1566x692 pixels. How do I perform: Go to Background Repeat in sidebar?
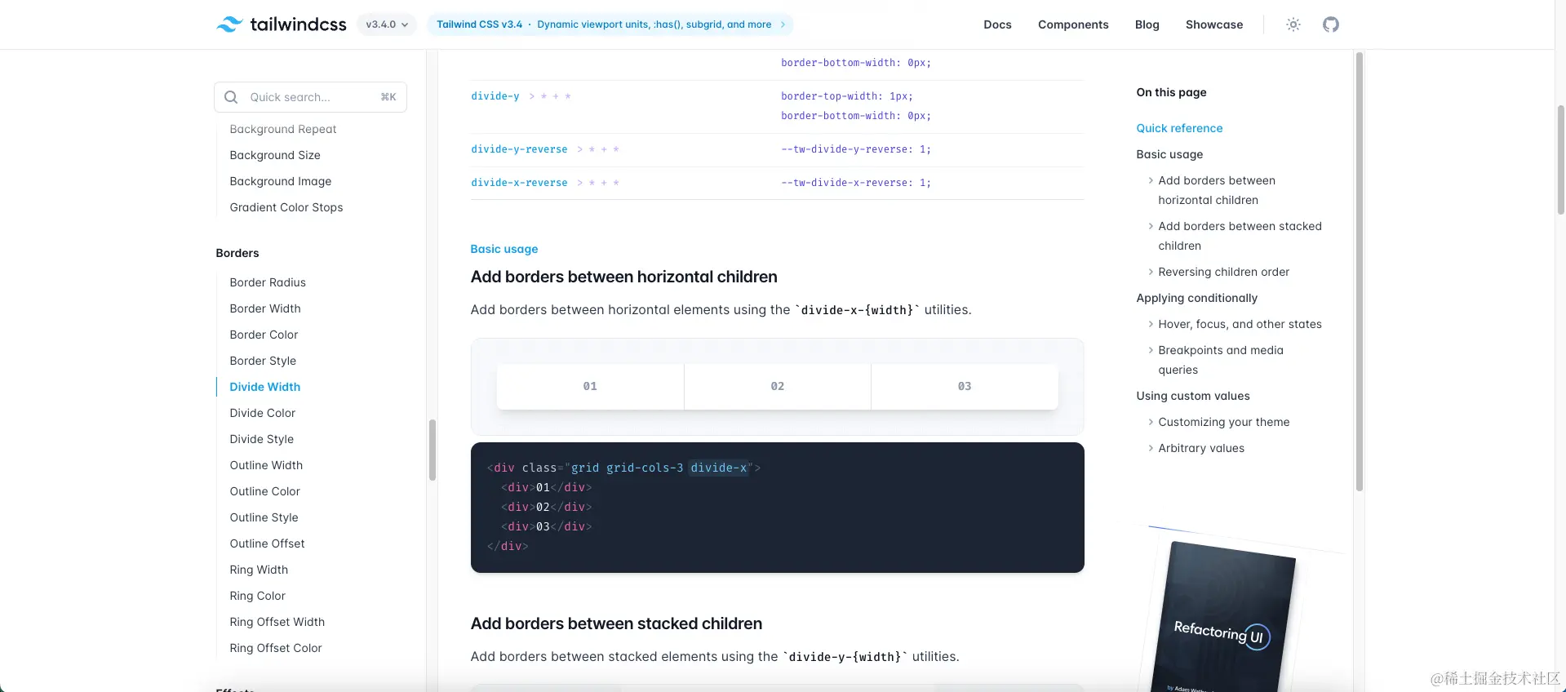click(283, 129)
